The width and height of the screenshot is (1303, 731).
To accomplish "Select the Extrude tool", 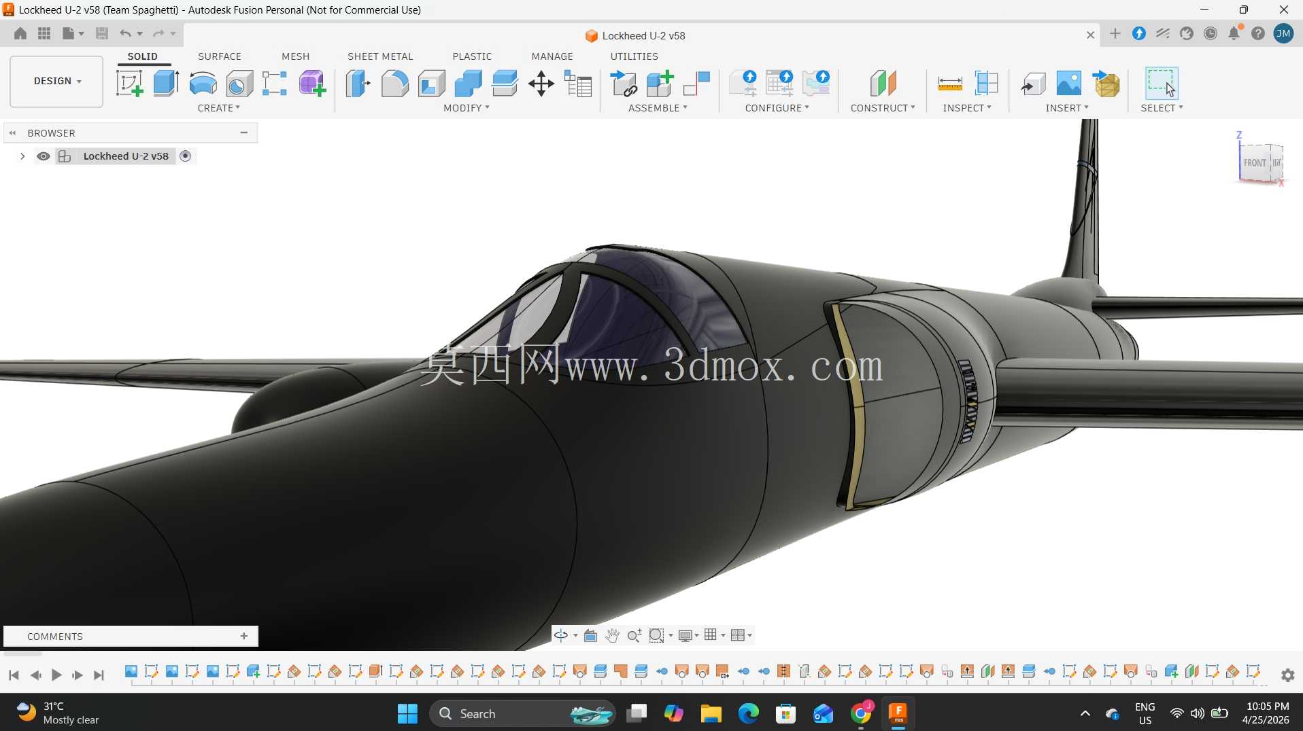I will point(166,84).
